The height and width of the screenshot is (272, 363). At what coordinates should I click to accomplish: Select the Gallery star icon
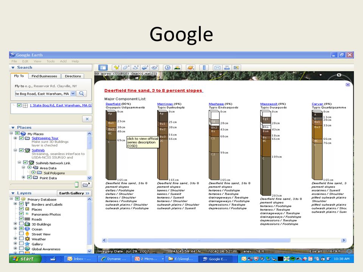27,244
